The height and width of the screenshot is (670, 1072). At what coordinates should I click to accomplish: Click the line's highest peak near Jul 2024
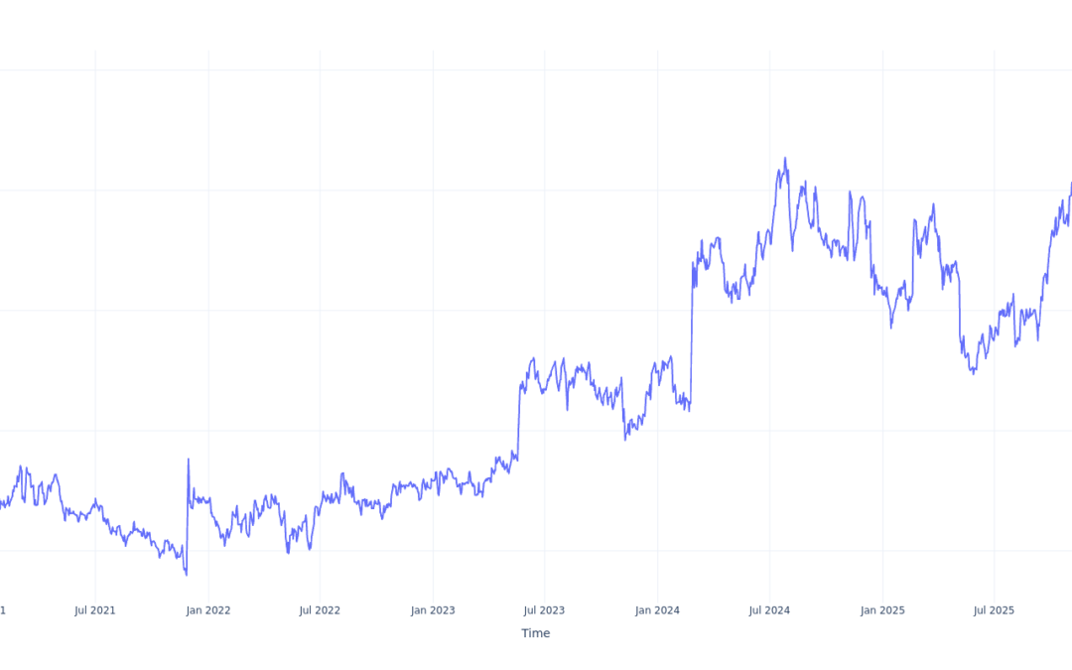click(785, 158)
